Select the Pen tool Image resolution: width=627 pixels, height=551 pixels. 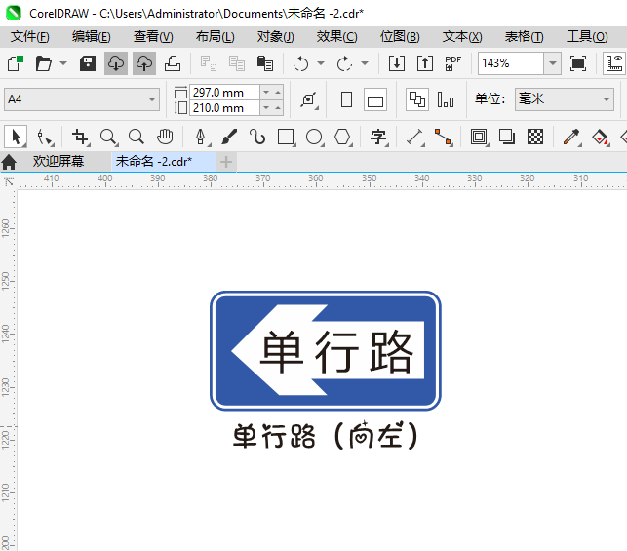201,137
